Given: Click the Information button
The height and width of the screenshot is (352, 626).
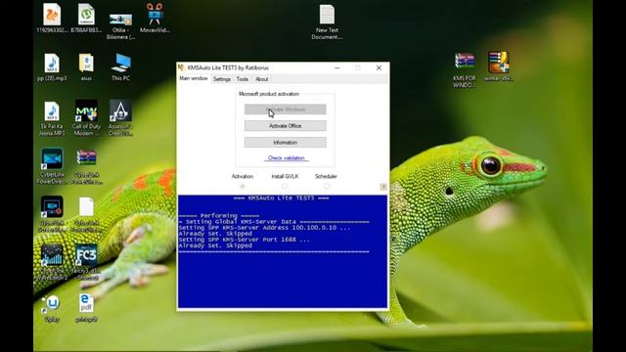Looking at the screenshot, I should point(285,143).
